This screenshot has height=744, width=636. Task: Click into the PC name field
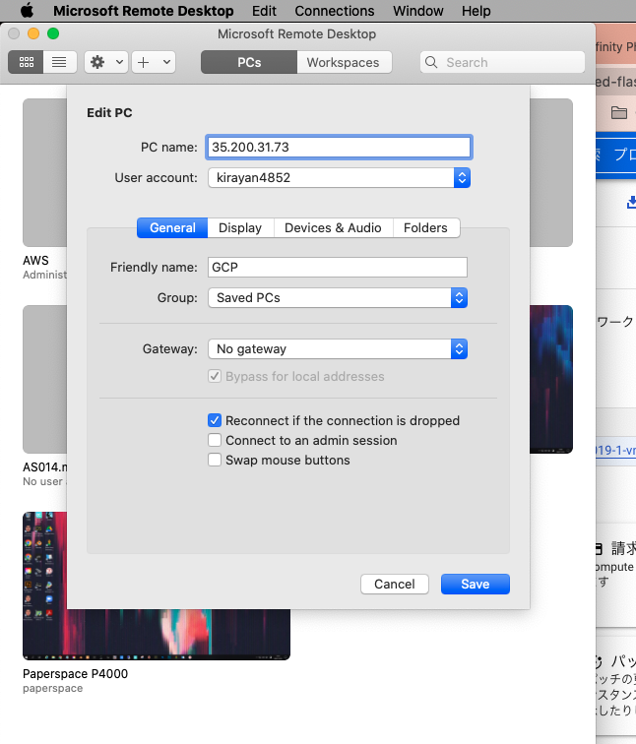pyautogui.click(x=339, y=147)
